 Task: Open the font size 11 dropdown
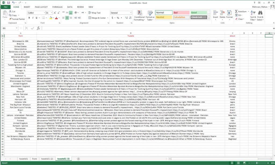(x=52, y=13)
